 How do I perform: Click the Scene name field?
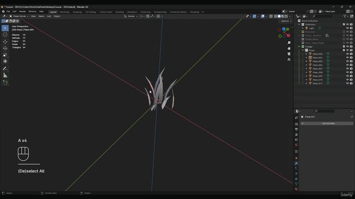(297, 12)
